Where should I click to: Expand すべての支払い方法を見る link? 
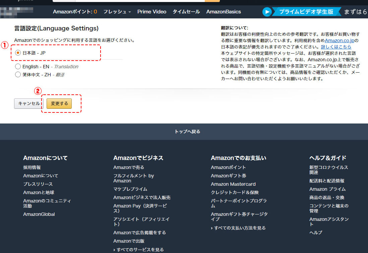[x=238, y=228]
